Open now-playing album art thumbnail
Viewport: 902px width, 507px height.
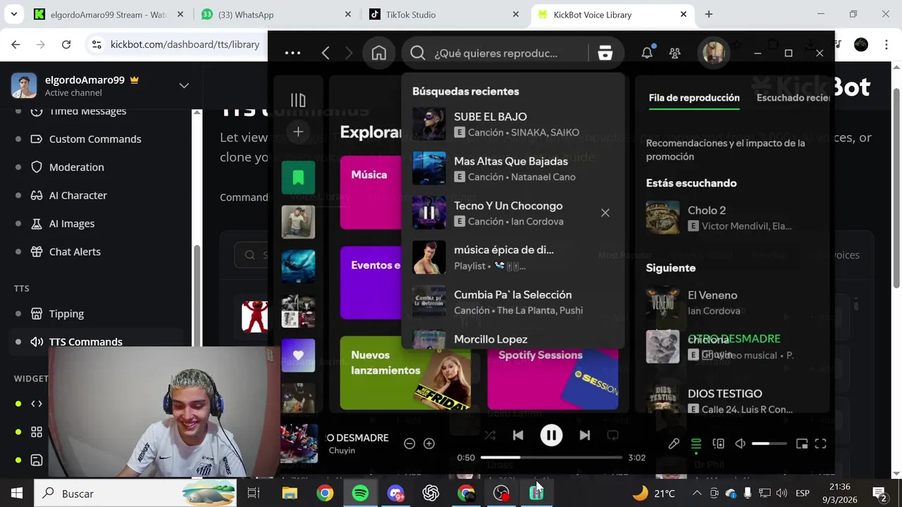[x=299, y=444]
